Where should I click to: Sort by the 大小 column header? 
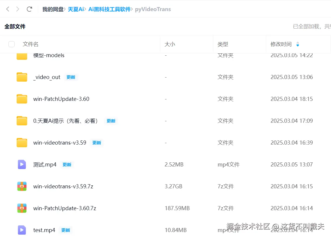(x=170, y=44)
